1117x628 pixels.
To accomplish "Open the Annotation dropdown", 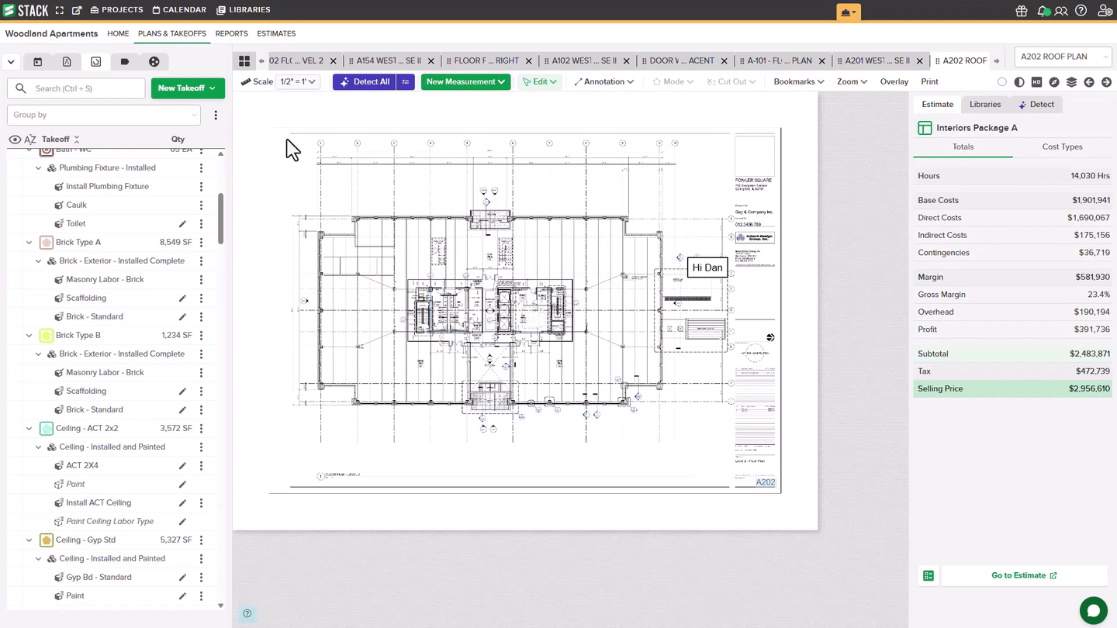I will click(604, 81).
